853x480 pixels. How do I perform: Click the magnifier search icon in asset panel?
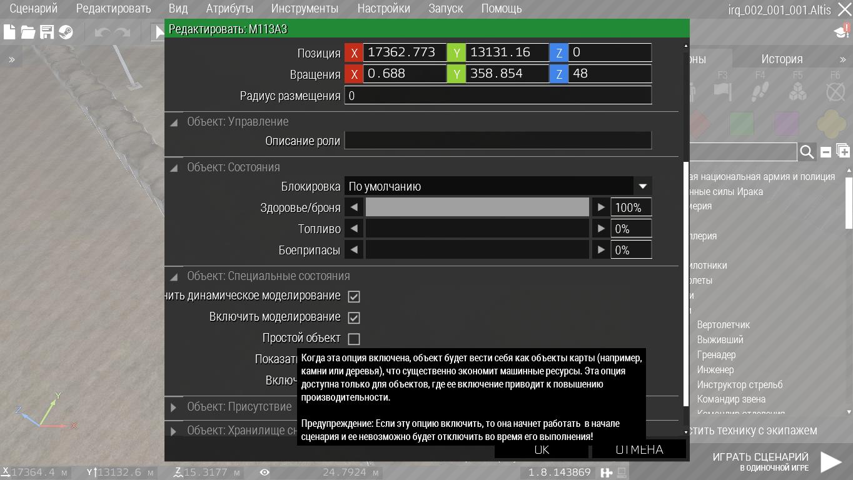tap(807, 152)
